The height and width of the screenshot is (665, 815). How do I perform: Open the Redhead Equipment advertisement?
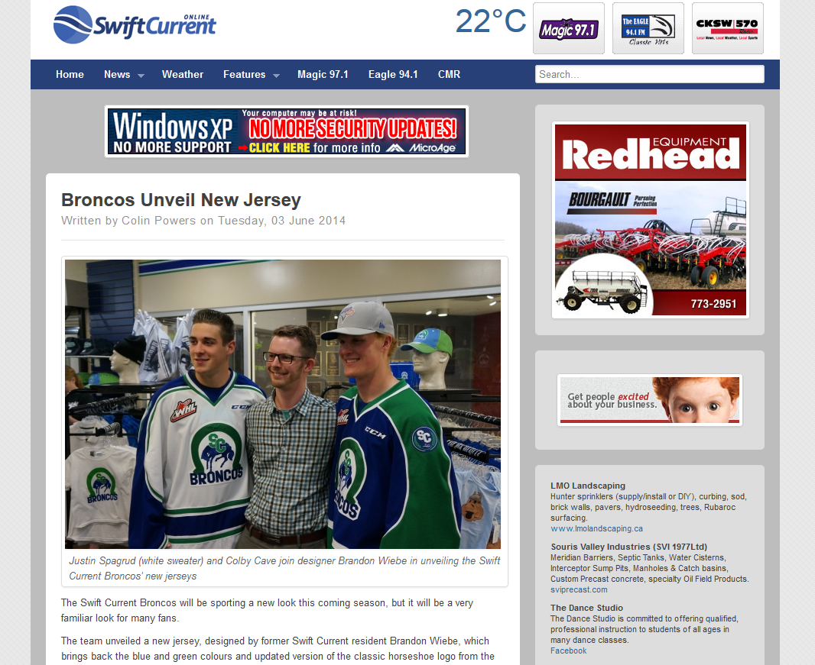(x=650, y=220)
